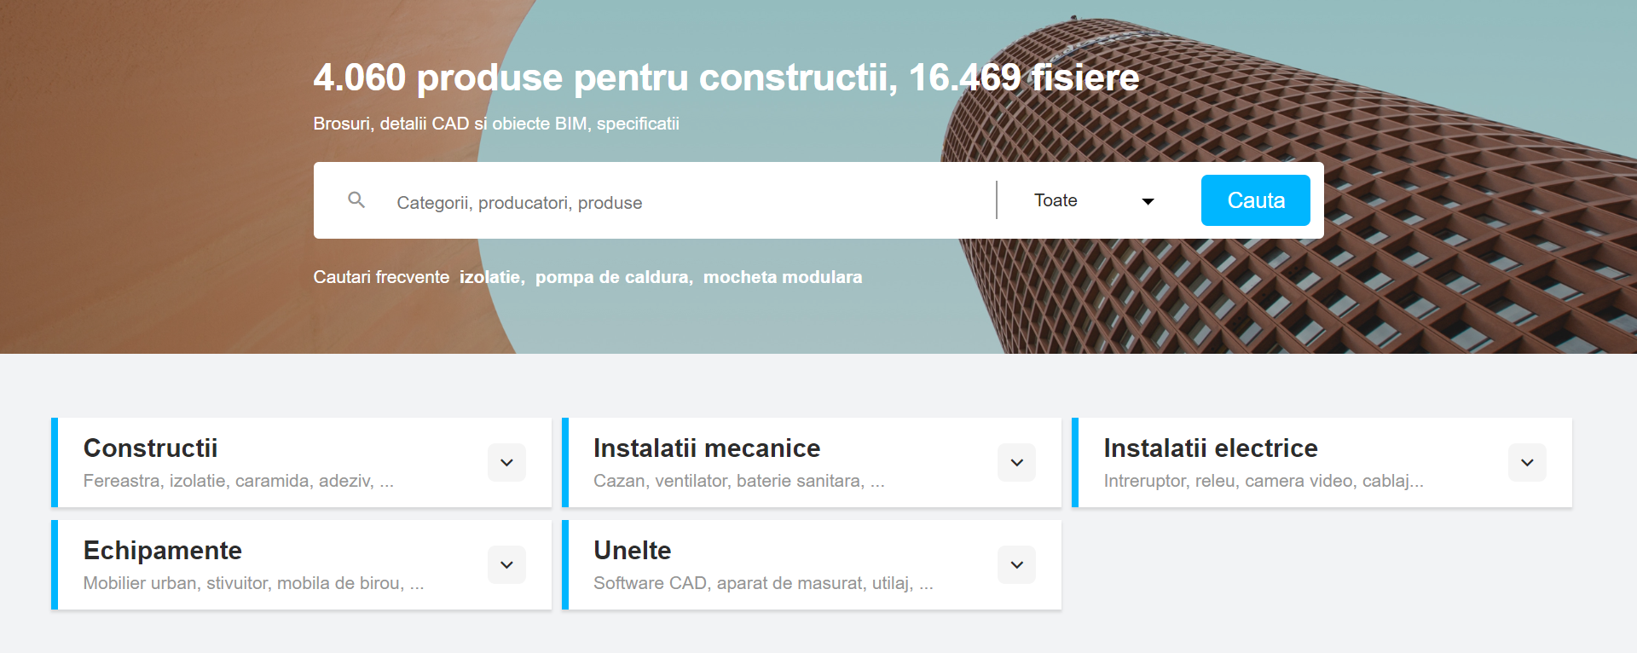The image size is (1637, 653).
Task: Expand the Echipamente category chevron
Action: pos(506,565)
